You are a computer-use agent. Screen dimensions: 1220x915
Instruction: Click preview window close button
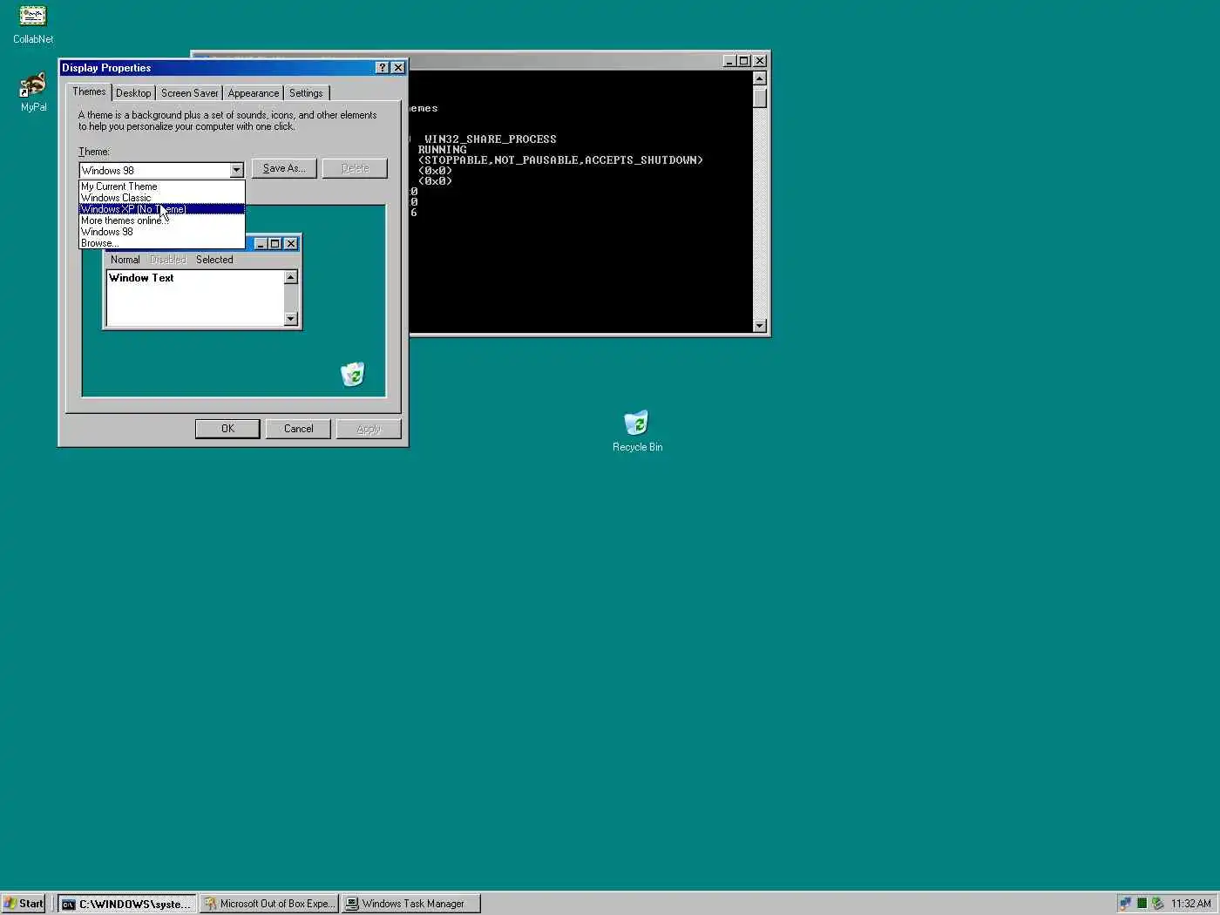(291, 244)
